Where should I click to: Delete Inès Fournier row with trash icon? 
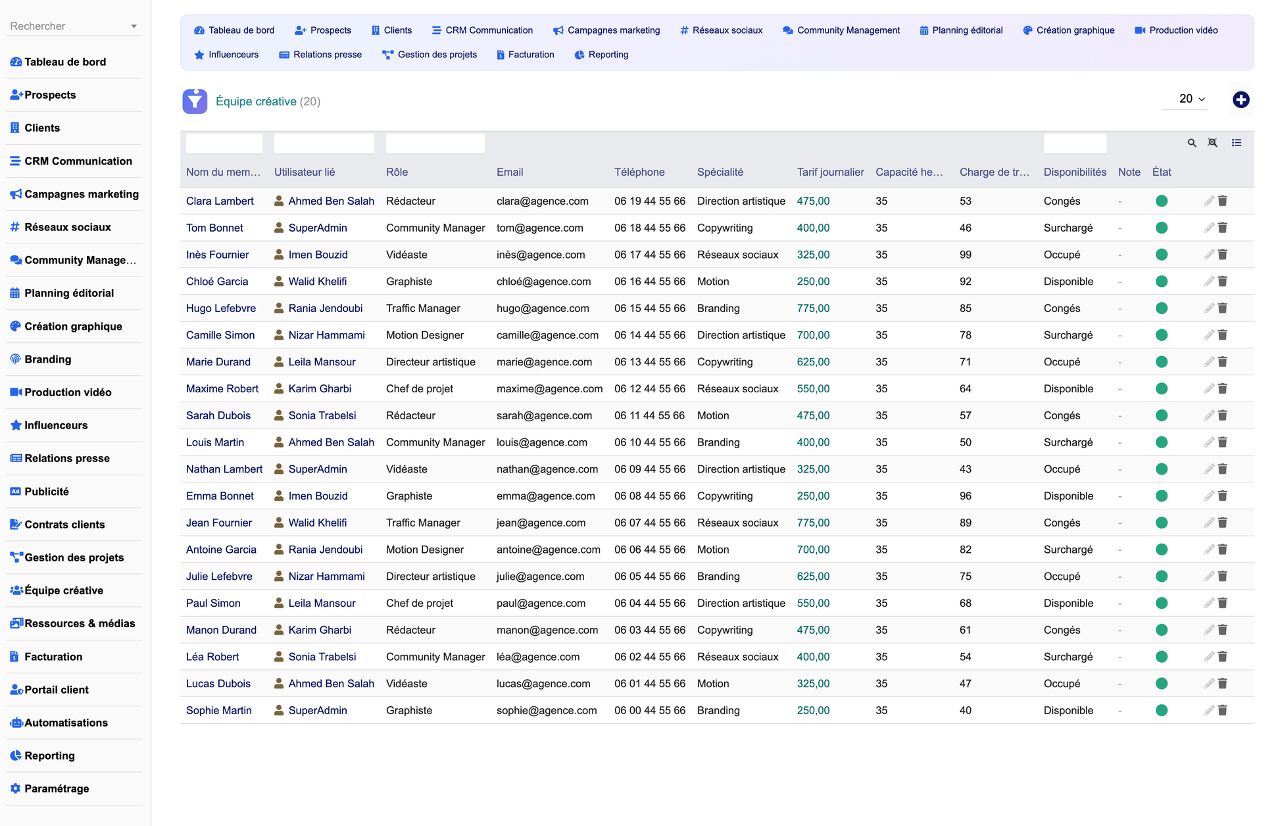1222,255
